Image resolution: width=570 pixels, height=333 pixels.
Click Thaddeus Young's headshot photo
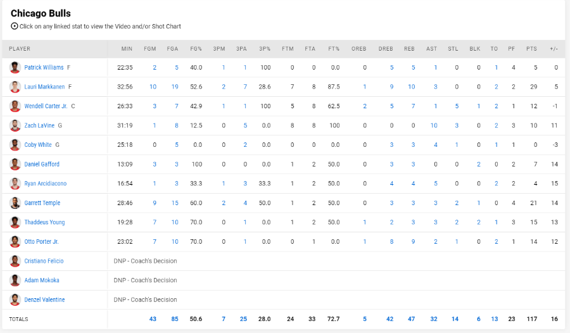pyautogui.click(x=15, y=222)
